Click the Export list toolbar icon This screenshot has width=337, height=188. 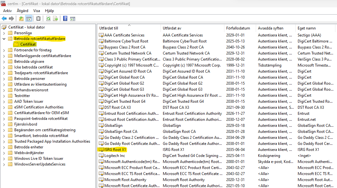pyautogui.click(x=56, y=19)
